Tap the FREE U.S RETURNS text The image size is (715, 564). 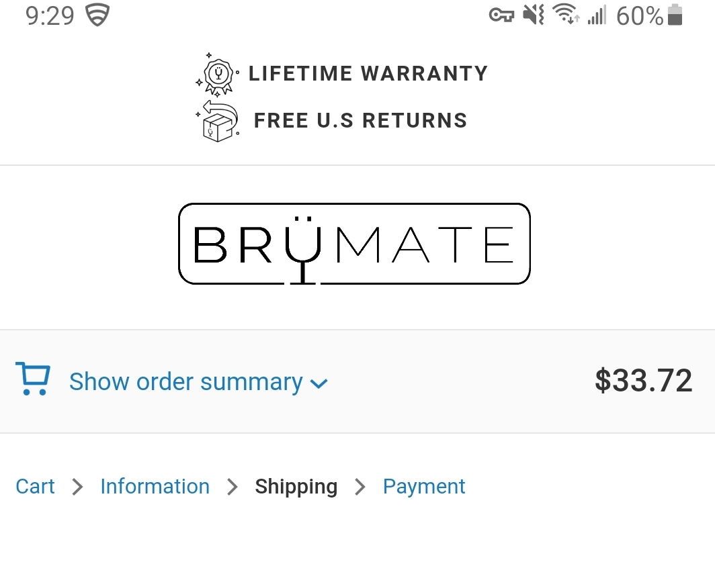coord(361,121)
